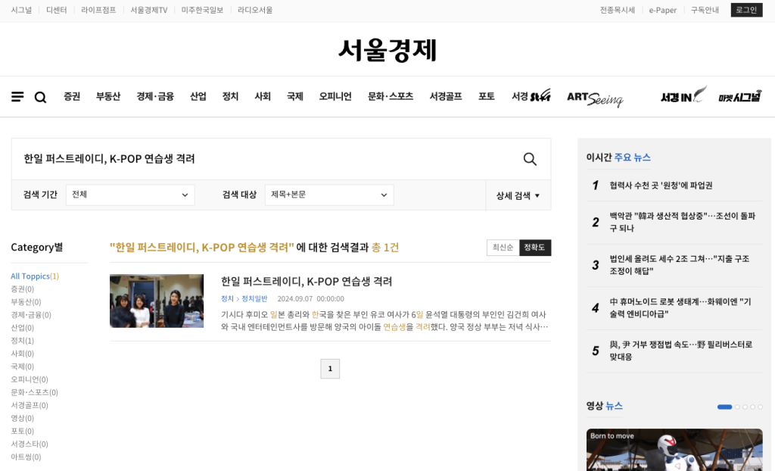775x471 pixels.
Task: Click the search magnifier in the navigation bar
Action: coord(41,98)
